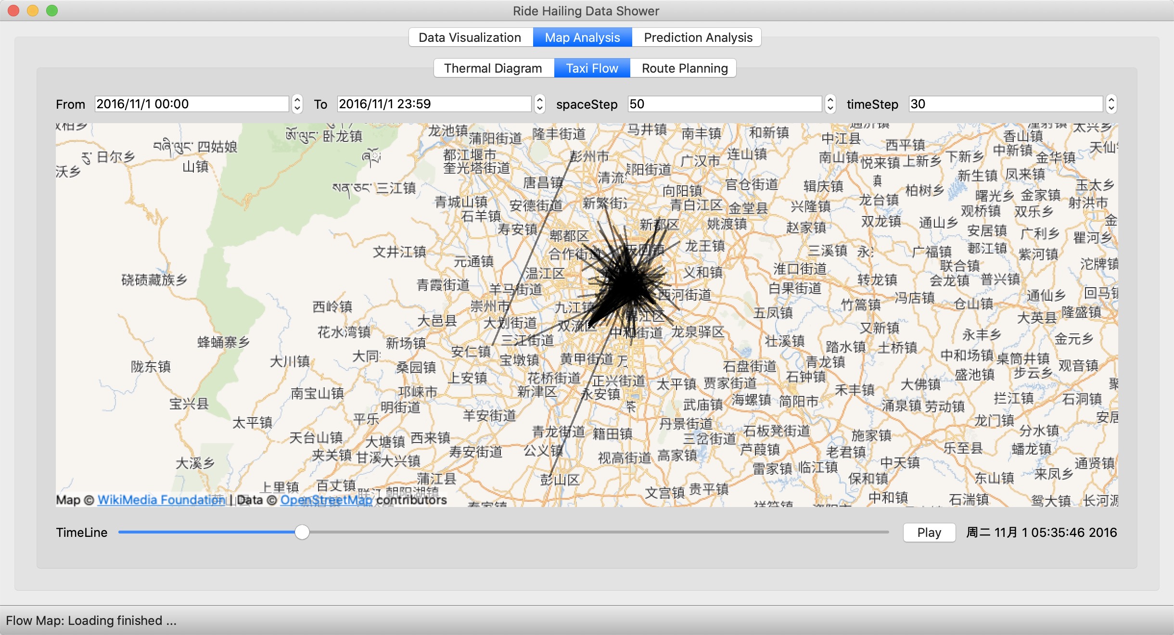Switch to the Data Visualization tab
Image resolution: width=1174 pixels, height=635 pixels.
(470, 38)
